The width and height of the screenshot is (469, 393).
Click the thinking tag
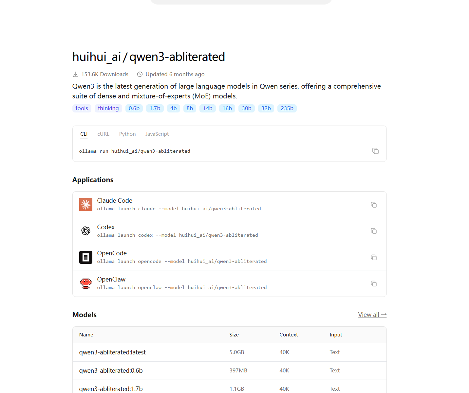[108, 108]
